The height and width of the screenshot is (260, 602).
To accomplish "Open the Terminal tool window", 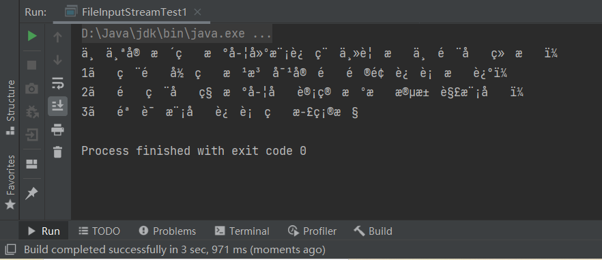I will [242, 231].
